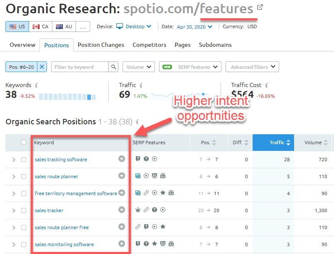
Task: Expand the Advanced filters dropdown
Action: pyautogui.click(x=253, y=67)
